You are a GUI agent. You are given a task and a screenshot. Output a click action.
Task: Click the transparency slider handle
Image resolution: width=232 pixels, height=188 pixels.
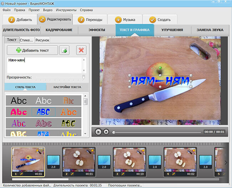84,77
